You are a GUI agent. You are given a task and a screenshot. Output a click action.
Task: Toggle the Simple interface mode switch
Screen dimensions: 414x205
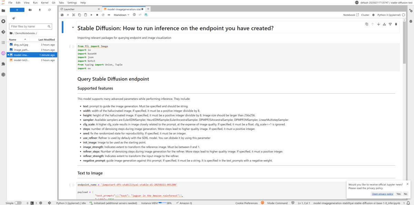[x=18, y=203]
